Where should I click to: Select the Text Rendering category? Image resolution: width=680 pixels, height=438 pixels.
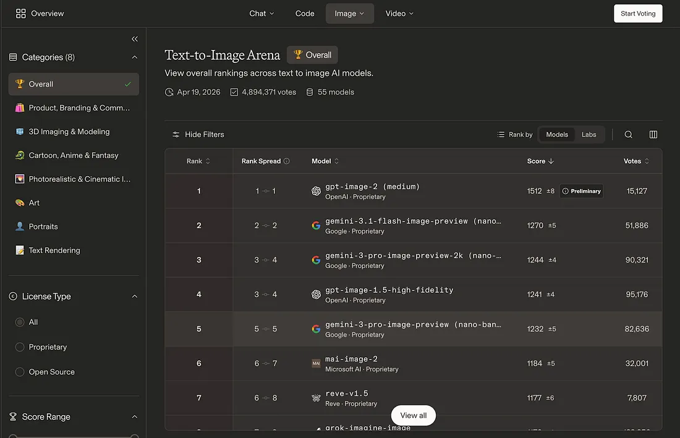pyautogui.click(x=74, y=250)
